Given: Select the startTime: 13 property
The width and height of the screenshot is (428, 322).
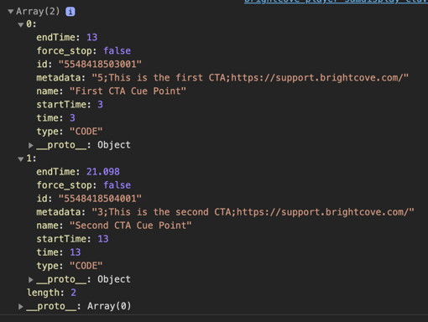Looking at the screenshot, I should click(72, 239).
